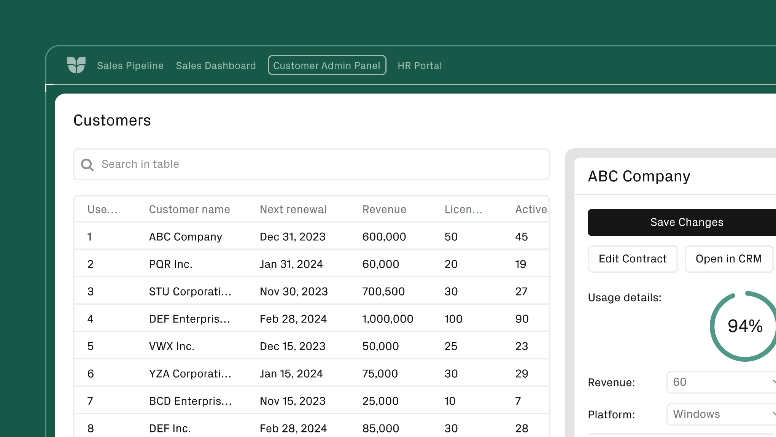This screenshot has height=437, width=776.
Task: Click Edit Contract for ABC Company
Action: [632, 259]
